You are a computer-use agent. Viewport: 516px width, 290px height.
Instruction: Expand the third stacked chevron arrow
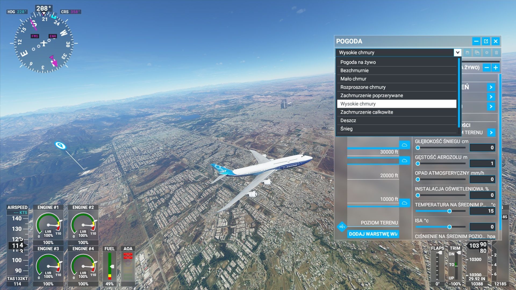[x=491, y=106]
